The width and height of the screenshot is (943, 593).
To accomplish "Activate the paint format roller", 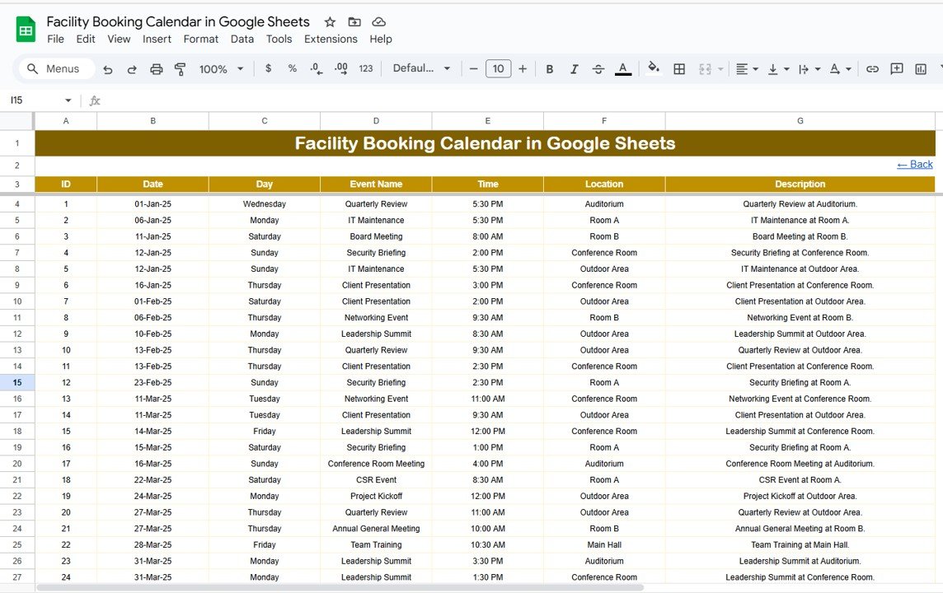I will pos(180,69).
